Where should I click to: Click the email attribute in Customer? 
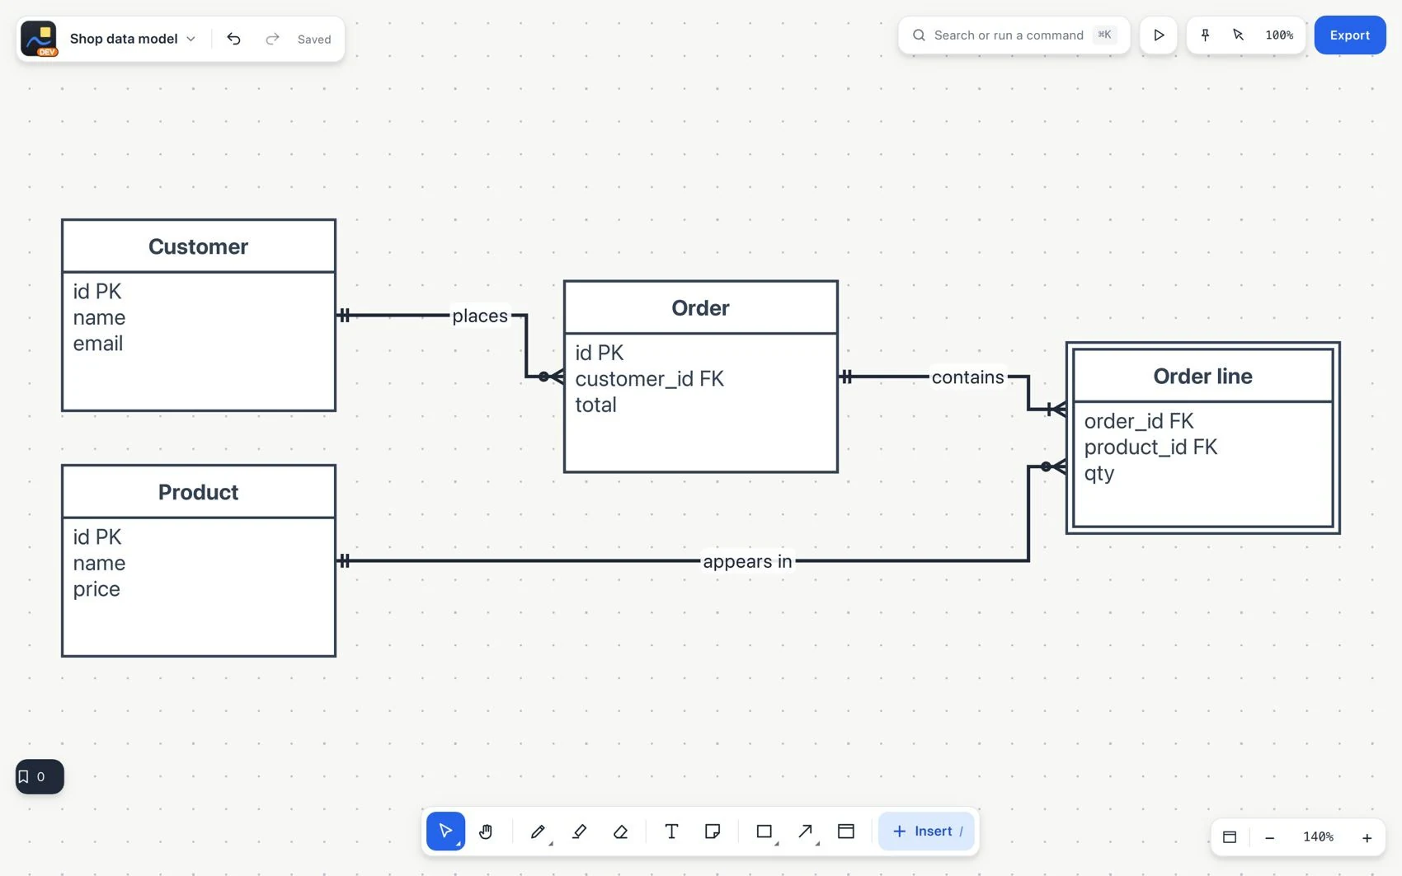[x=98, y=344]
